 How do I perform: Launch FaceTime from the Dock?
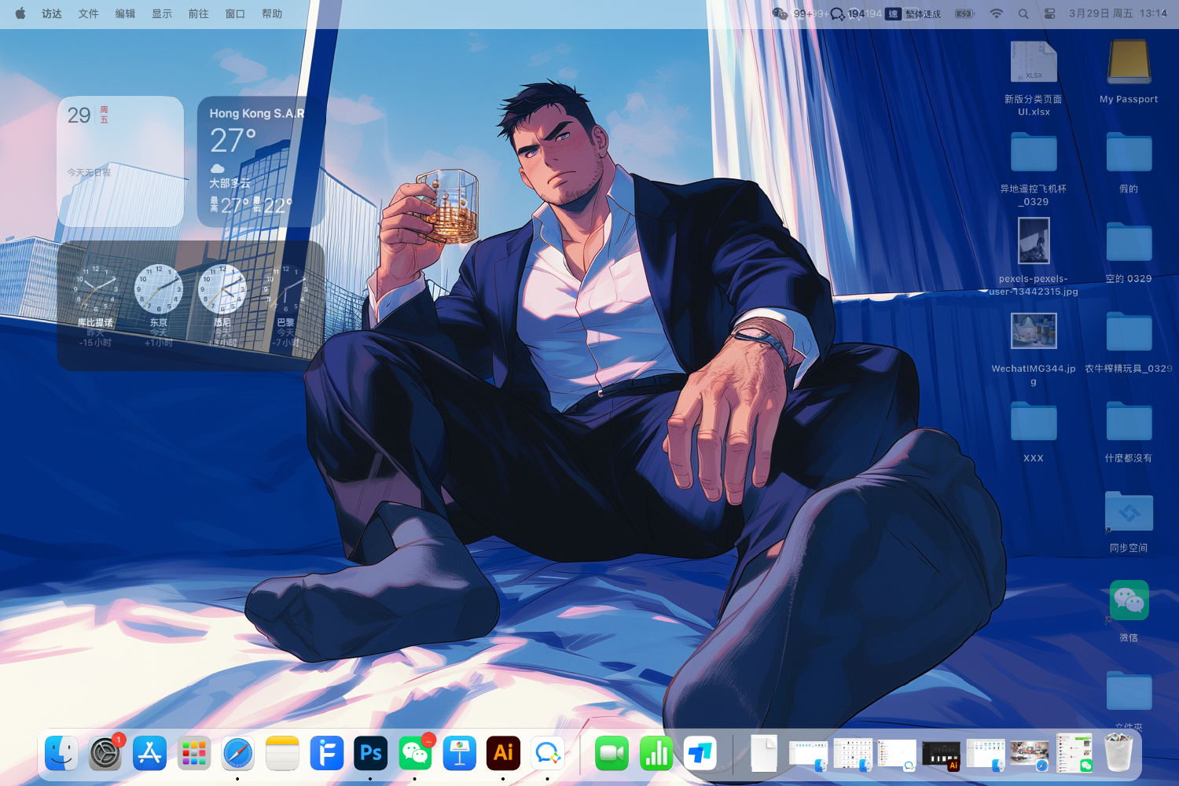[612, 753]
